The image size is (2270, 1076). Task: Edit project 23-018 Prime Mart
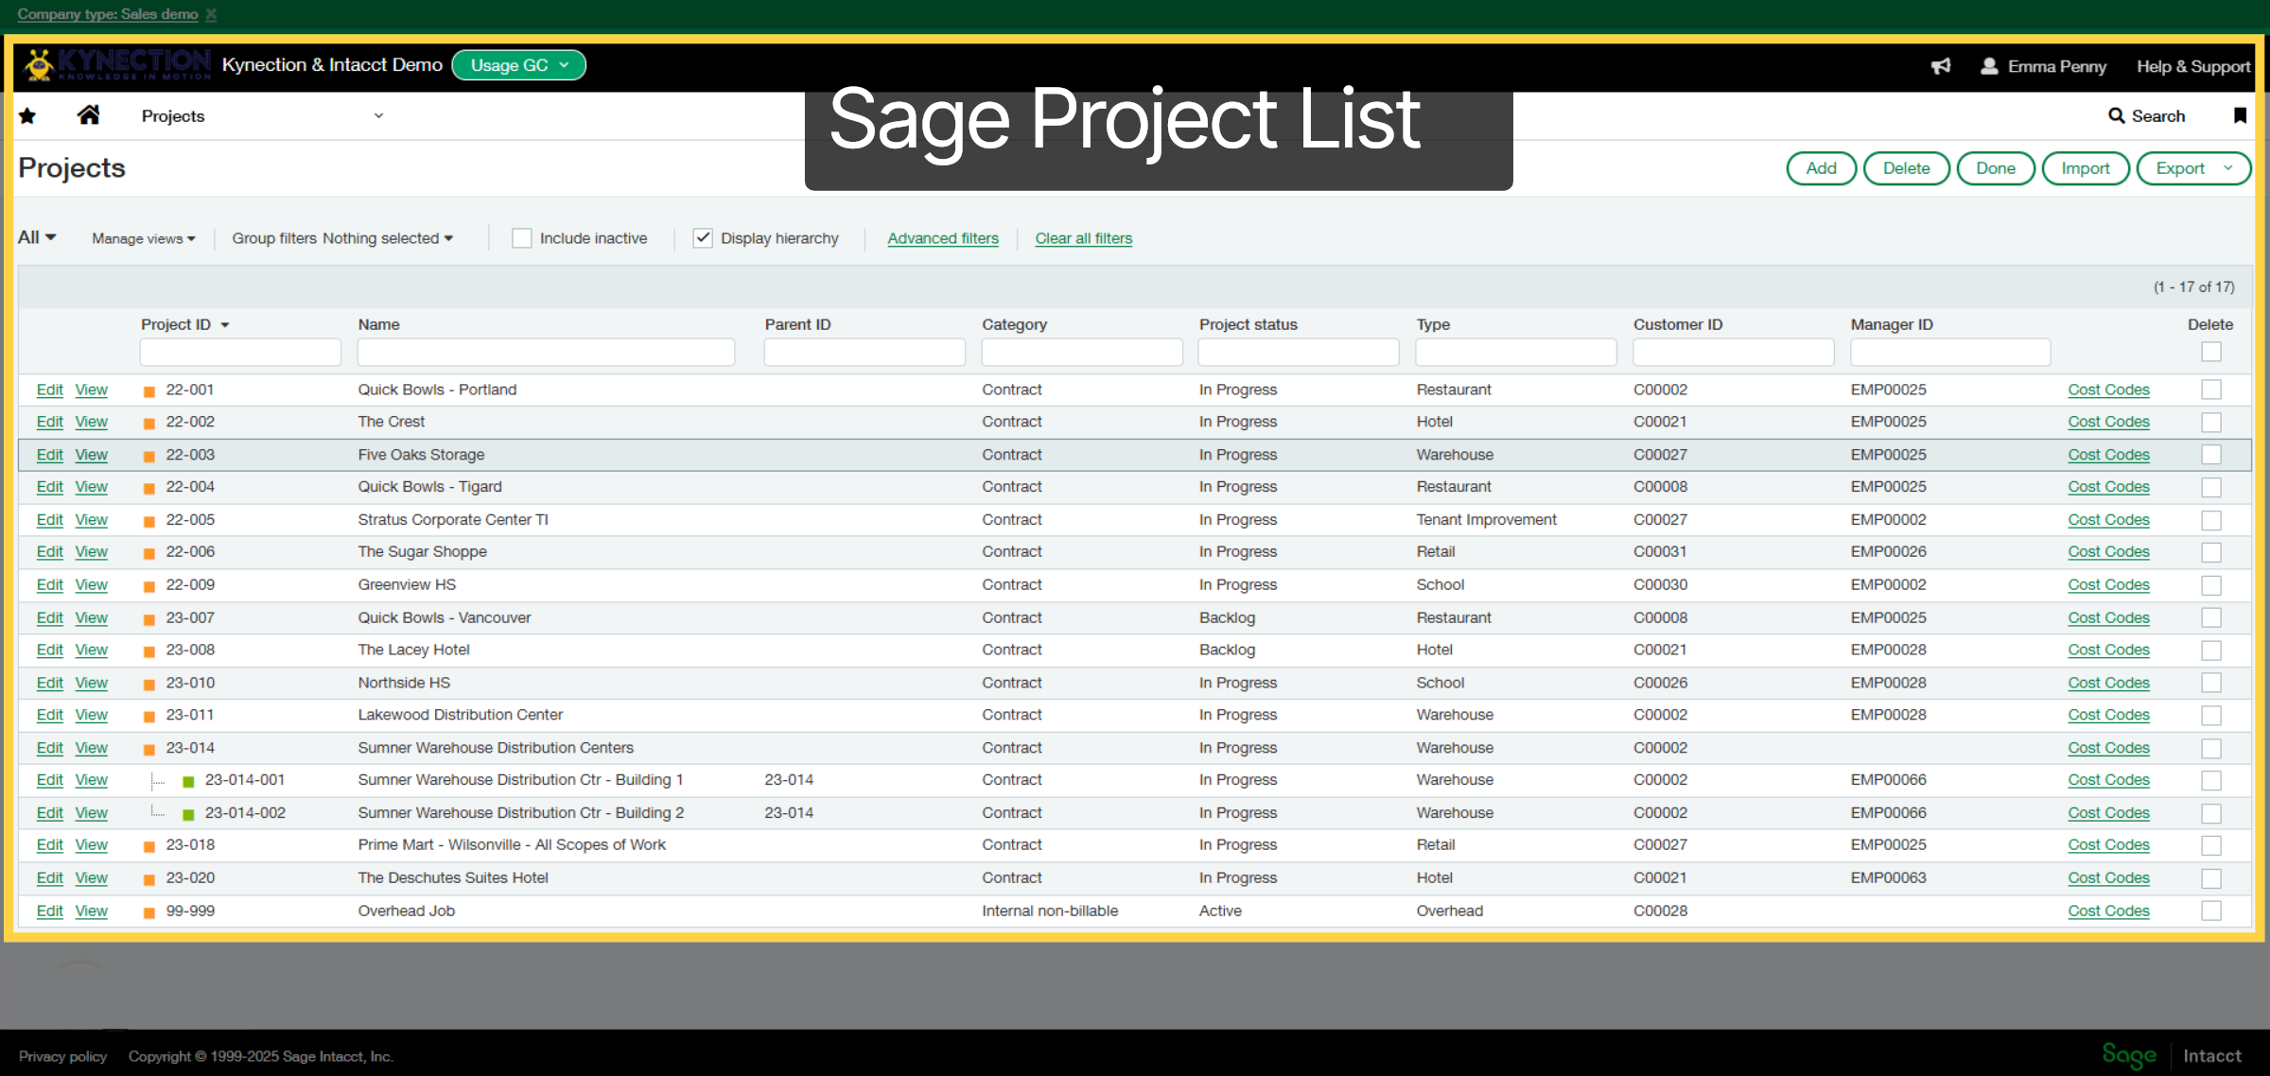click(49, 845)
